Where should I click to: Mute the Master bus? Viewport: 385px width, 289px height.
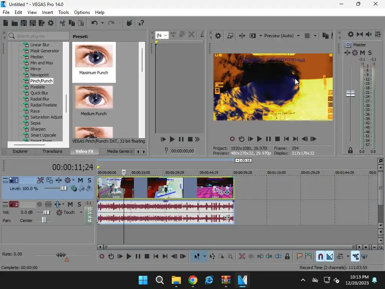tap(362, 53)
